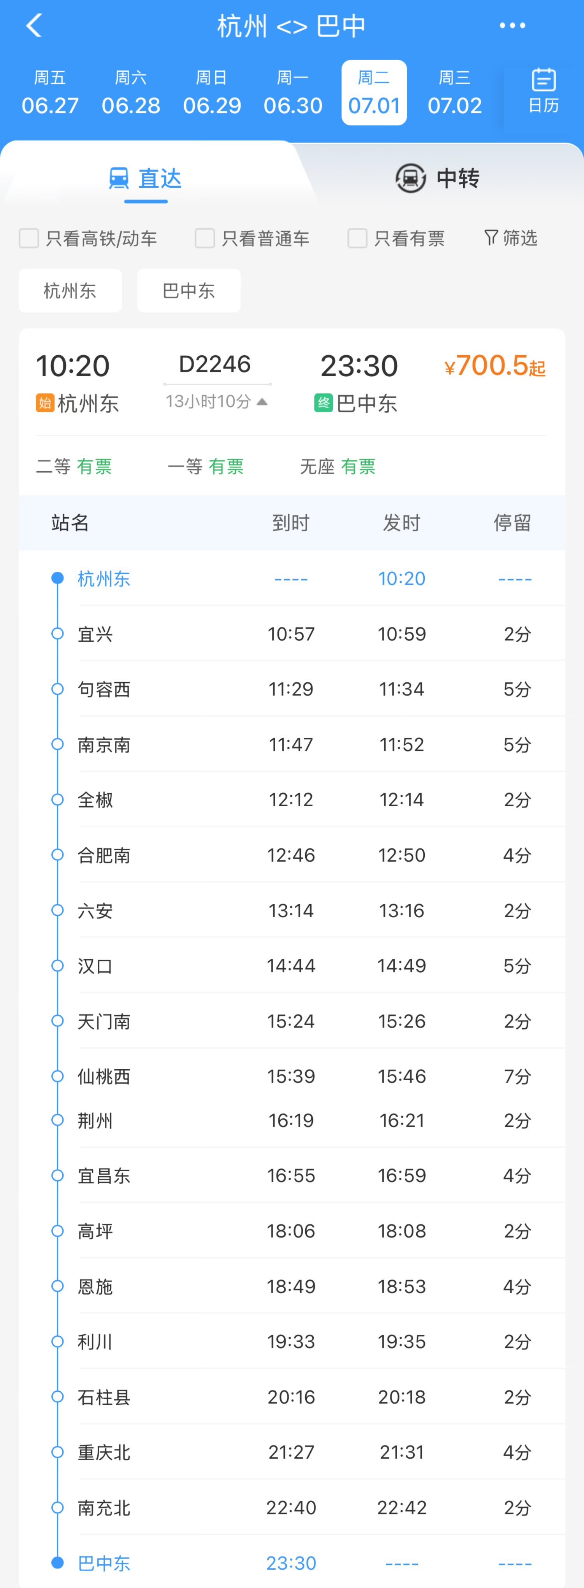The height and width of the screenshot is (1588, 584).
Task: Collapse stop list via 13小时10分 arrow
Action: pyautogui.click(x=262, y=402)
